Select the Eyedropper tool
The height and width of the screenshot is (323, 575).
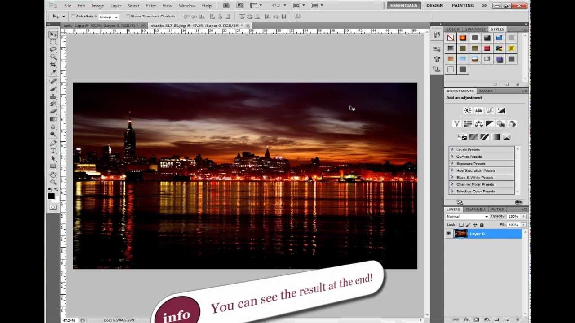click(53, 72)
